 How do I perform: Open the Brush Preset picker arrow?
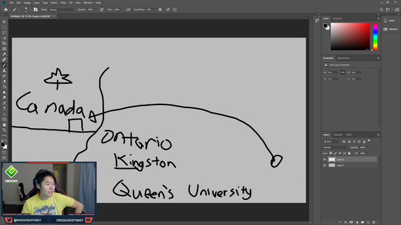coord(30,10)
